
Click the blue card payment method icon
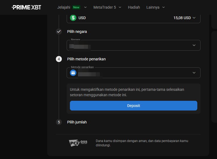[73, 73]
